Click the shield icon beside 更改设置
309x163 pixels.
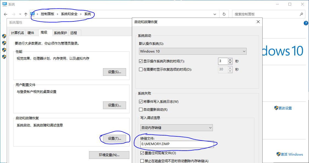(276, 108)
